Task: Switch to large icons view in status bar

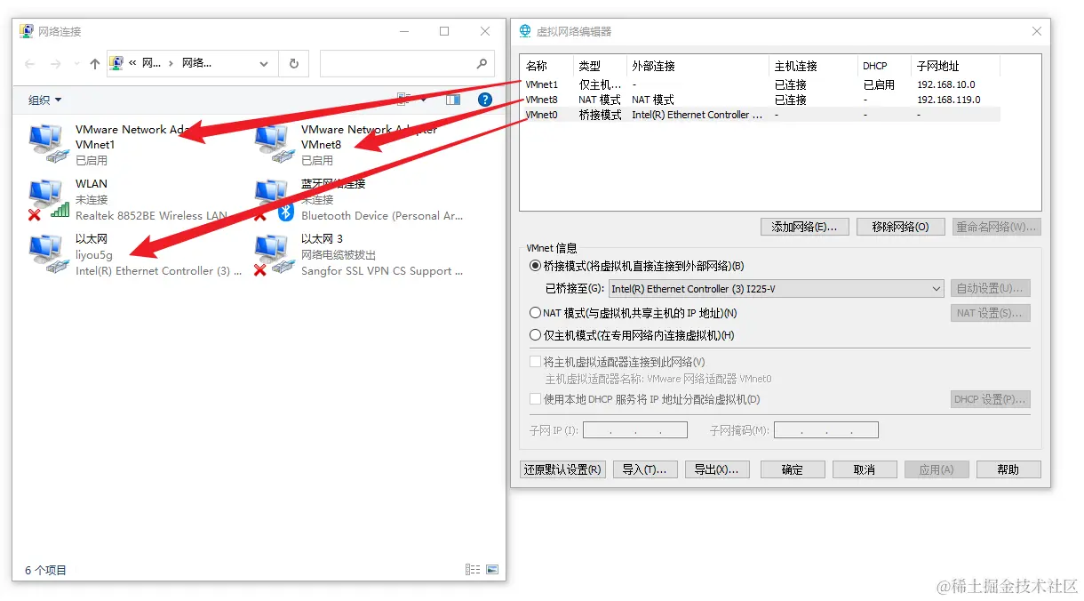Action: 492,570
